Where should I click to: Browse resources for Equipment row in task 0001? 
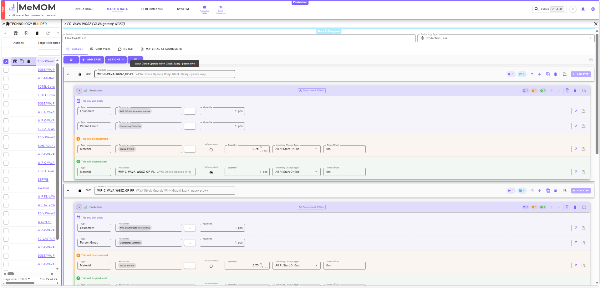pos(190,111)
